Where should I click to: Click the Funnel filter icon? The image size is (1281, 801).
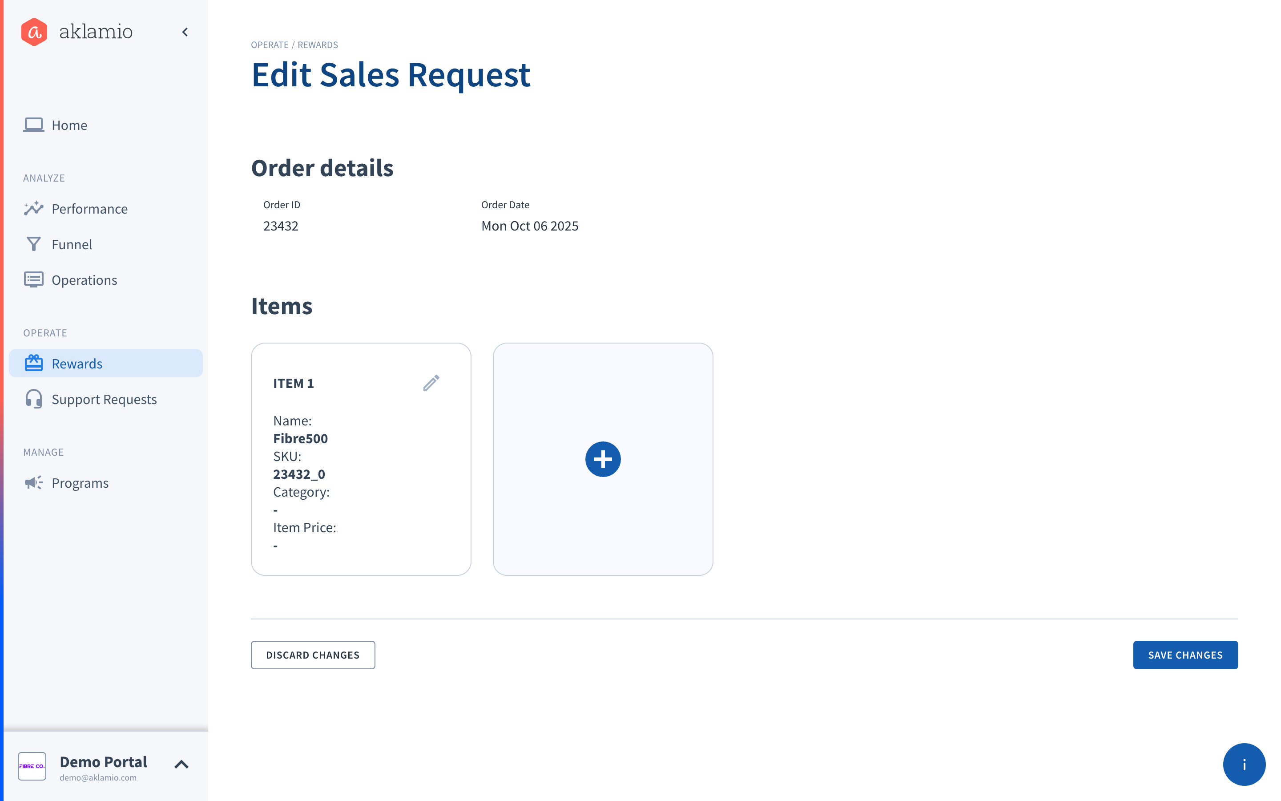tap(33, 244)
